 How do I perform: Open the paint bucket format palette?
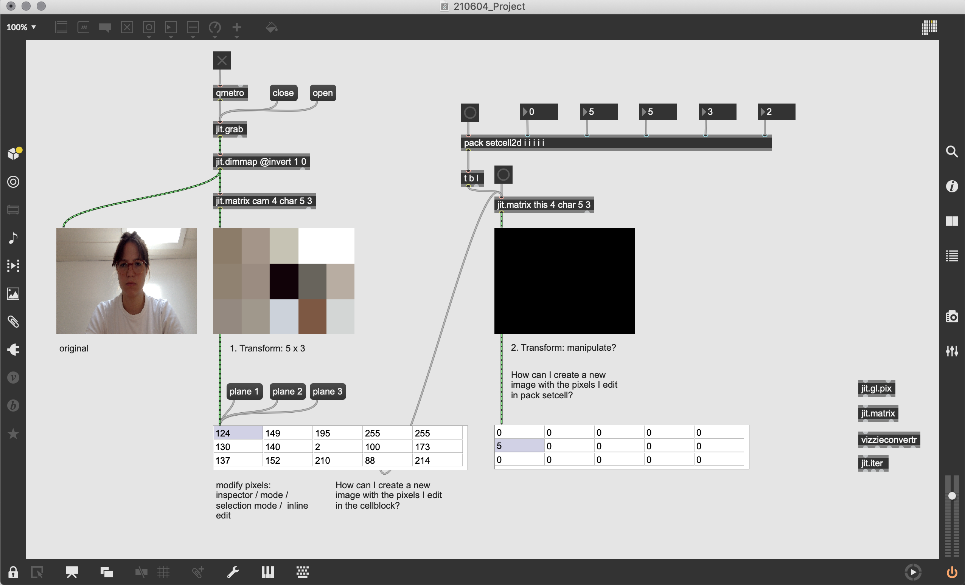click(271, 27)
